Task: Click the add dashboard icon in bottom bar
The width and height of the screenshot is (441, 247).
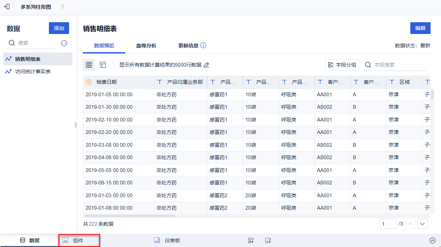Action: [268, 240]
